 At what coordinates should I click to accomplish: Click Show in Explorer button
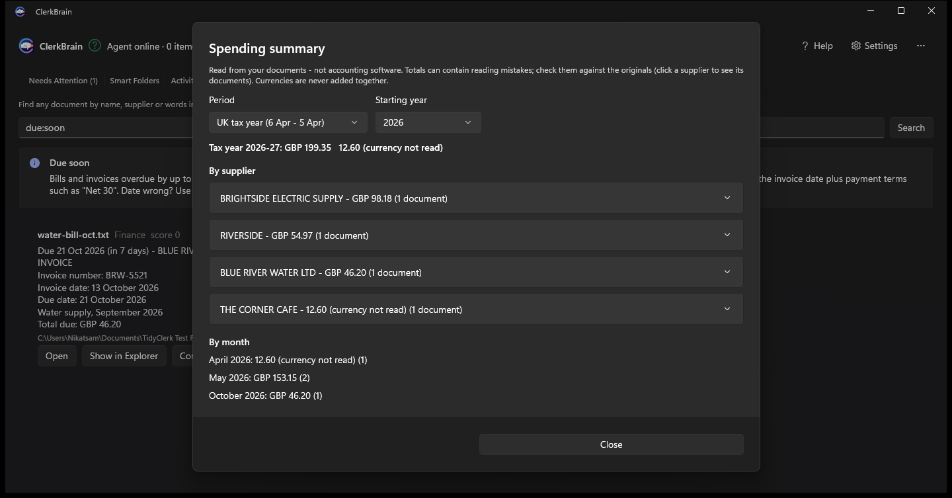click(124, 356)
